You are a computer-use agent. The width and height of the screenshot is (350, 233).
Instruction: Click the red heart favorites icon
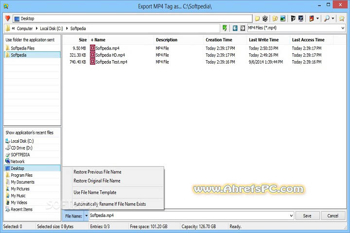[8, 18]
